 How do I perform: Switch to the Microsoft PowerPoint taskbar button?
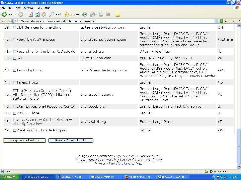click(139, 177)
